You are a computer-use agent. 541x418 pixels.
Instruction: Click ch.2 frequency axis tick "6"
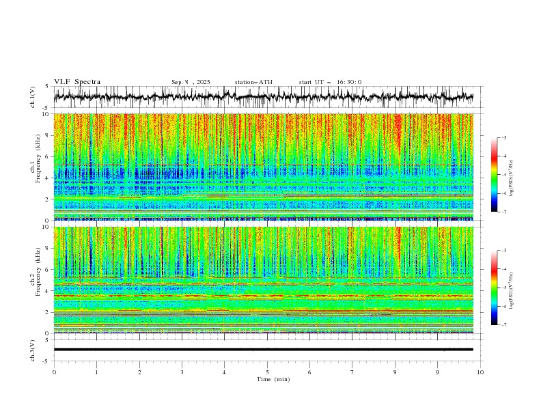[x=48, y=270]
